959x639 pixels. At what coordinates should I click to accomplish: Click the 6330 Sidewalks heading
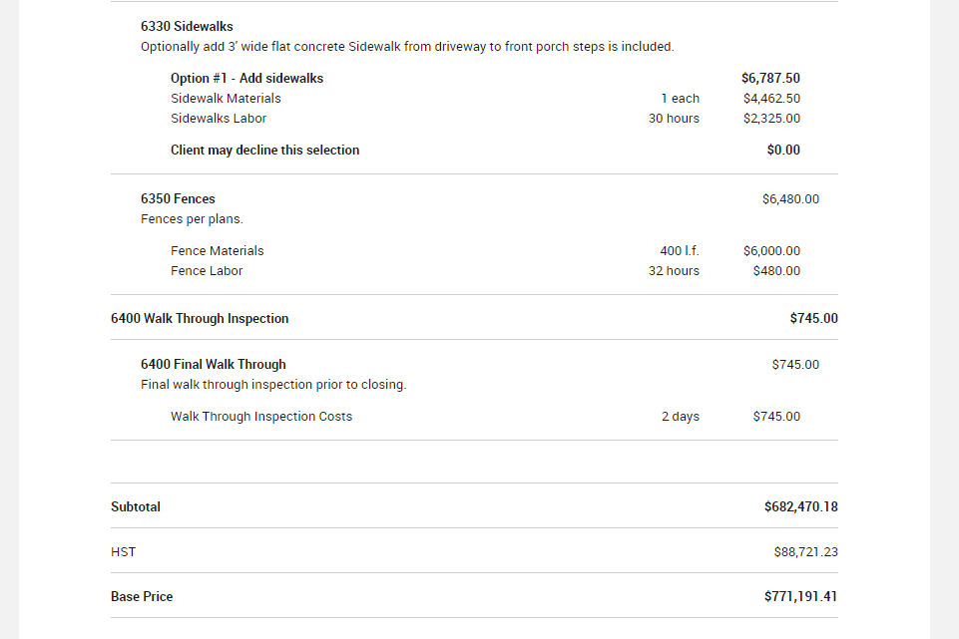(x=187, y=26)
